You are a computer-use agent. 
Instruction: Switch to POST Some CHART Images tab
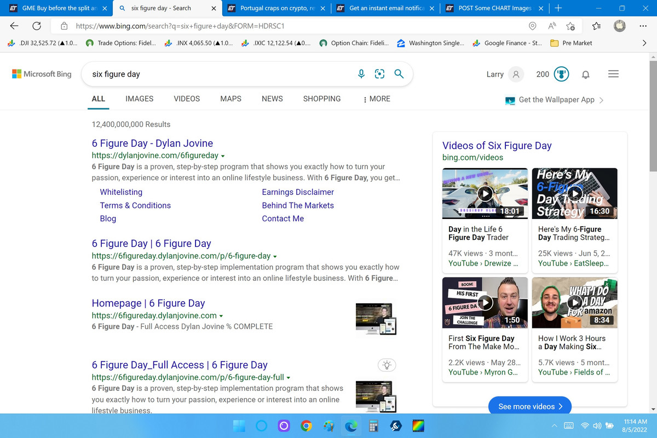[495, 8]
